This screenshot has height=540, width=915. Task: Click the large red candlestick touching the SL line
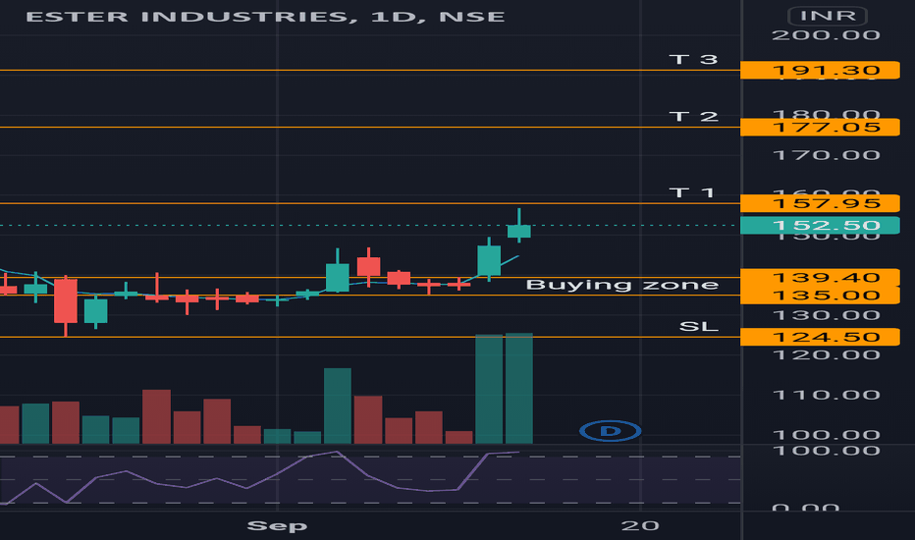pyautogui.click(x=66, y=301)
